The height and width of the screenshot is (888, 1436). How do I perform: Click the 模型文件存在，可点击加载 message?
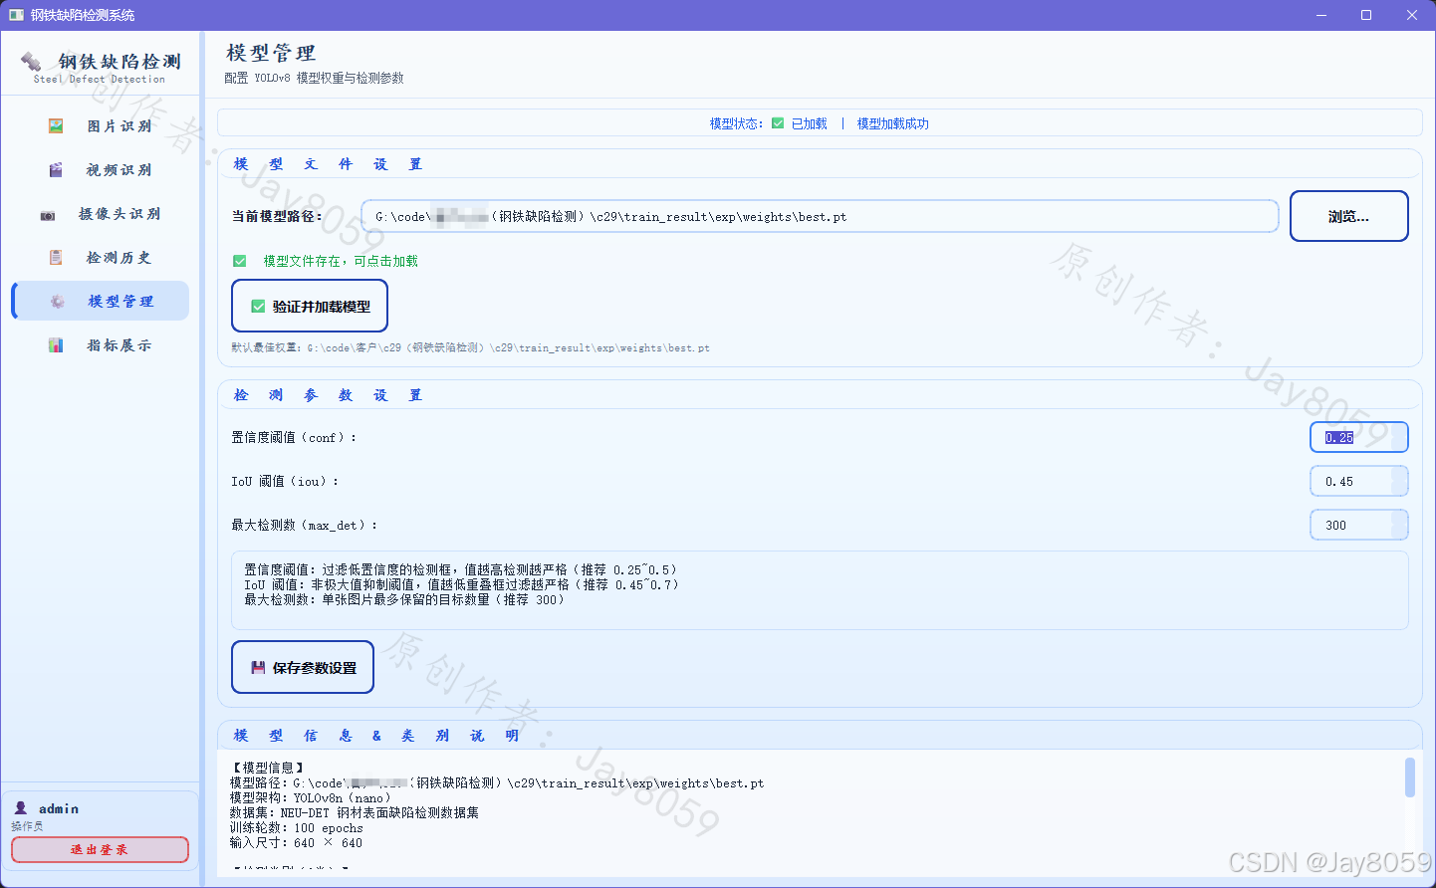tap(341, 261)
